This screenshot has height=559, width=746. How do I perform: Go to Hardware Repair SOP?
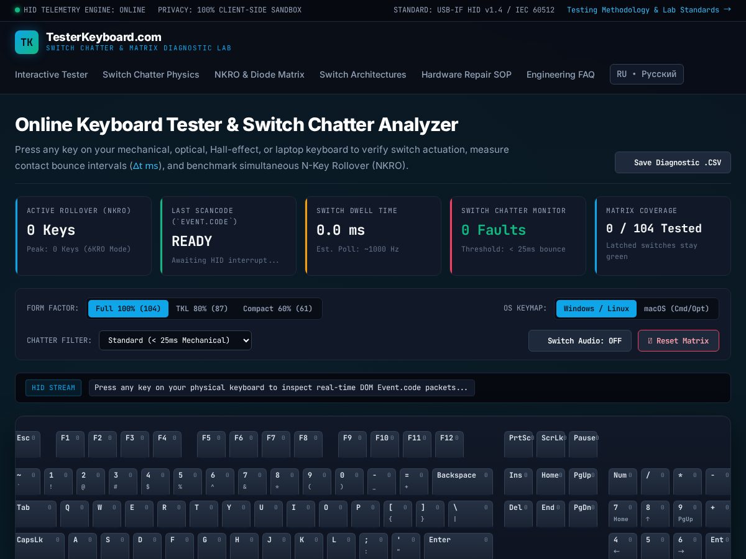tap(466, 75)
